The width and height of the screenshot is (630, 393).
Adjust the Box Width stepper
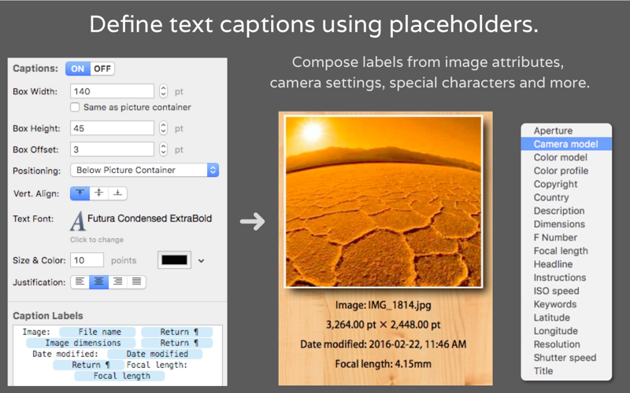[163, 91]
